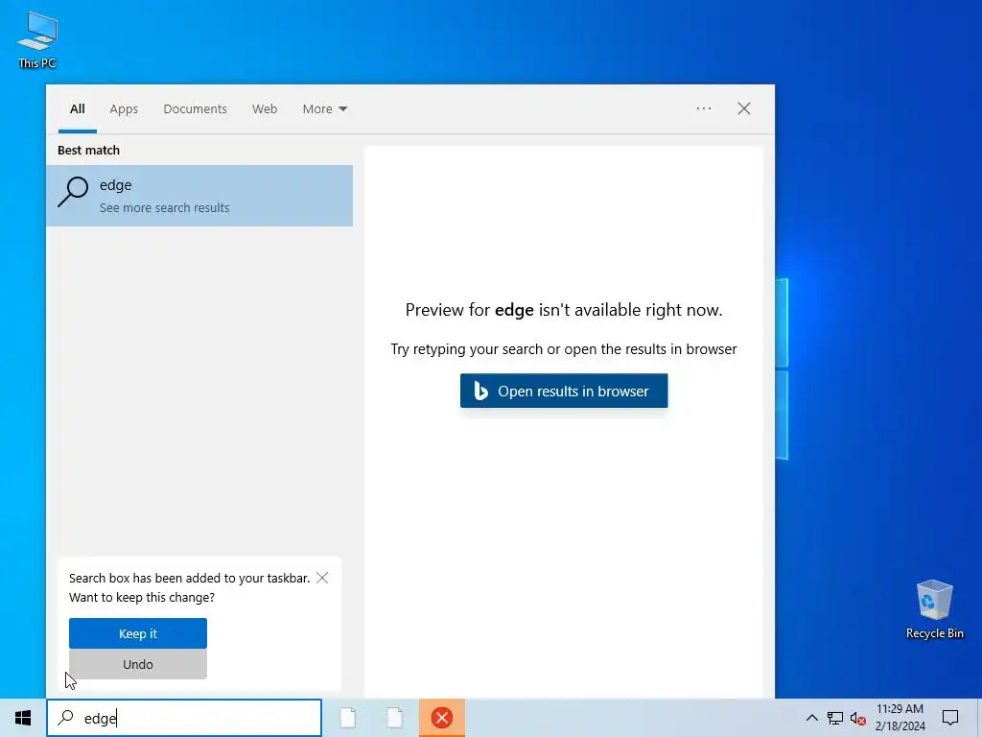Viewport: 982px width, 737px height.
Task: Click the Windows Start button
Action: [23, 718]
